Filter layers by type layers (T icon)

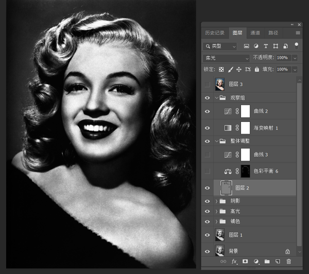coord(267,46)
